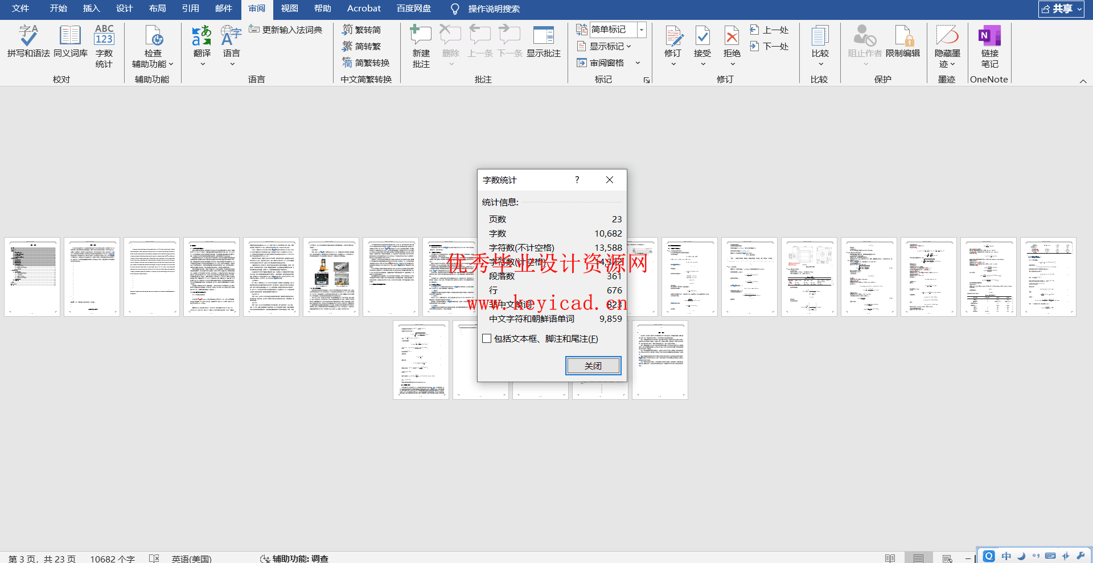
Task: Expand the Compare (比较) dropdown arrow
Action: click(820, 64)
